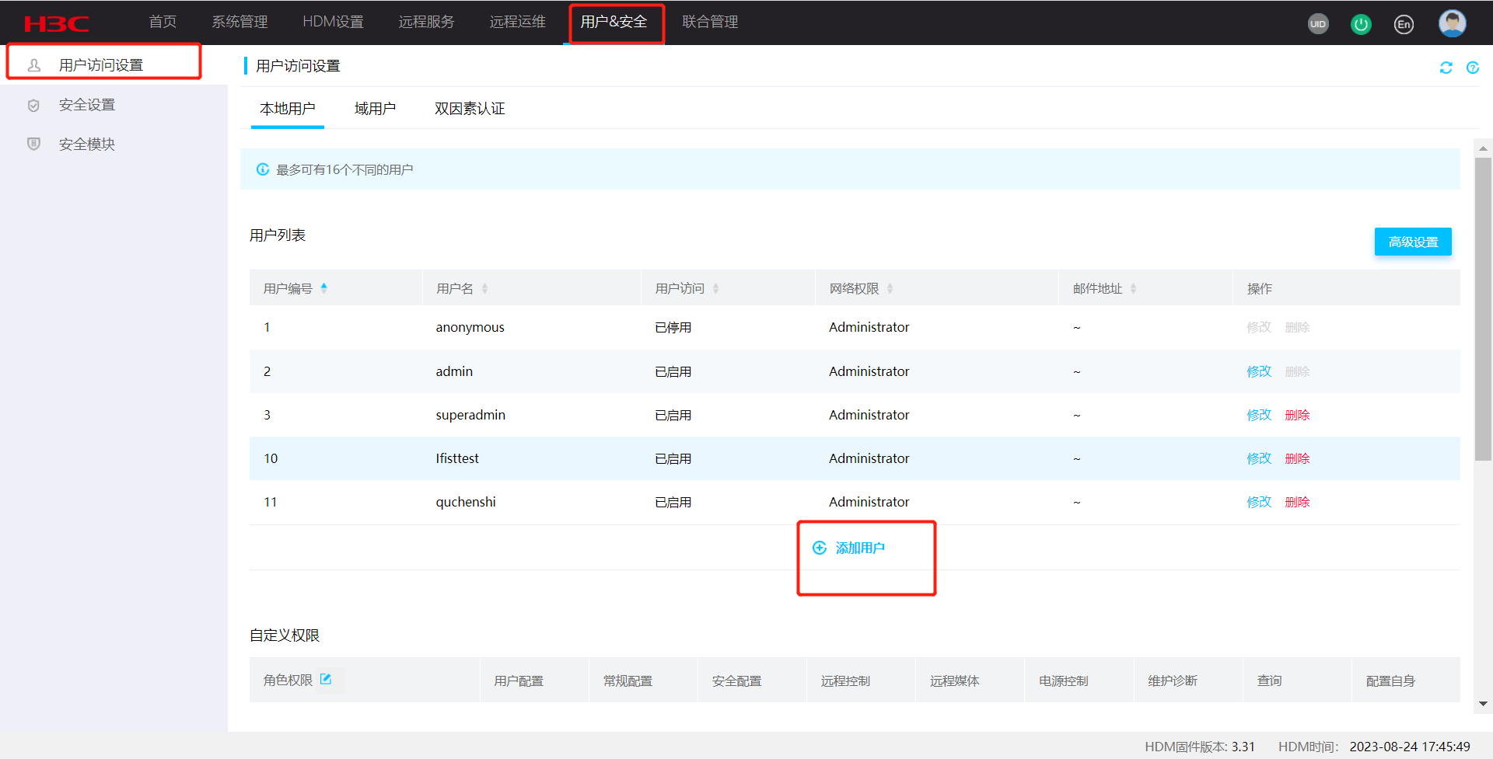Click the username admin
The height and width of the screenshot is (759, 1493).
pos(454,371)
